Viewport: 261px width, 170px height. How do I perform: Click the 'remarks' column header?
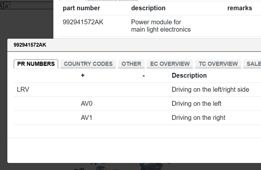point(240,8)
